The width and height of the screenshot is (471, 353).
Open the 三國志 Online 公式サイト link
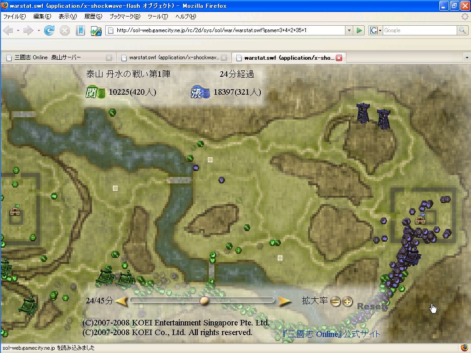[331, 334]
